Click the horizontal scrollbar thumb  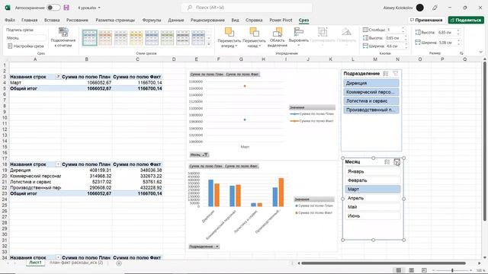coord(384,263)
